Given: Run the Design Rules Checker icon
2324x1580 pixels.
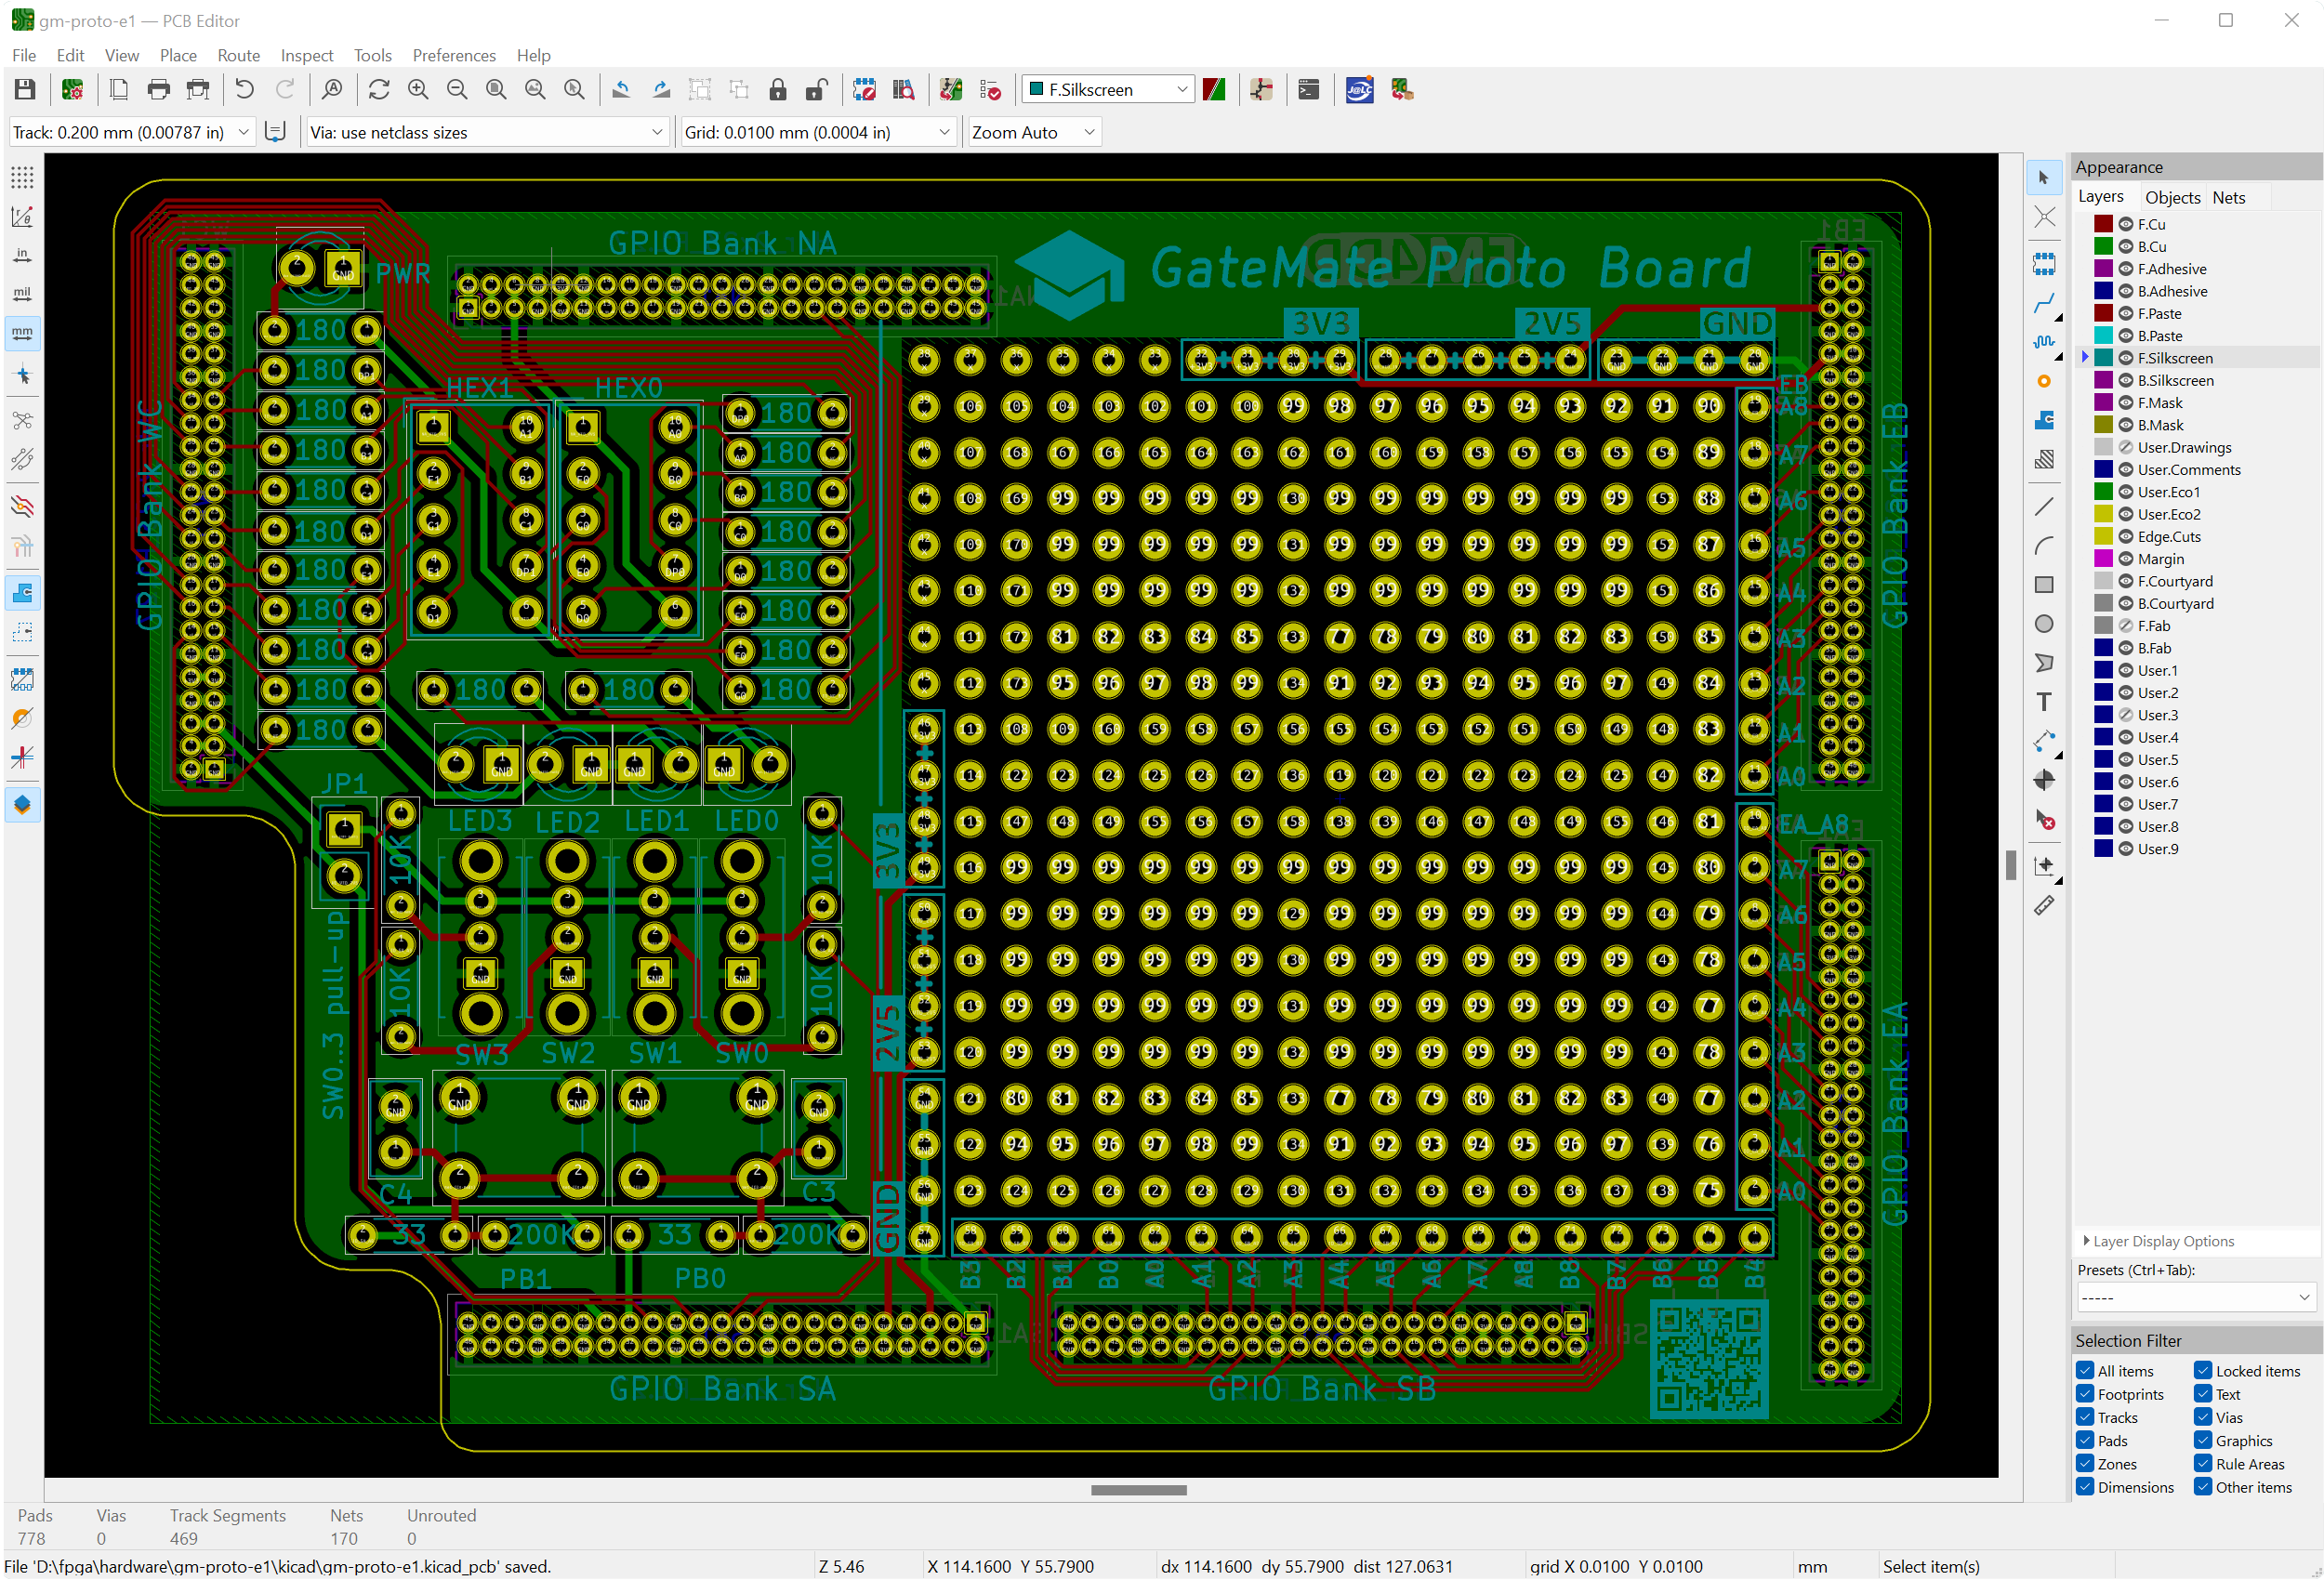Looking at the screenshot, I should point(990,90).
